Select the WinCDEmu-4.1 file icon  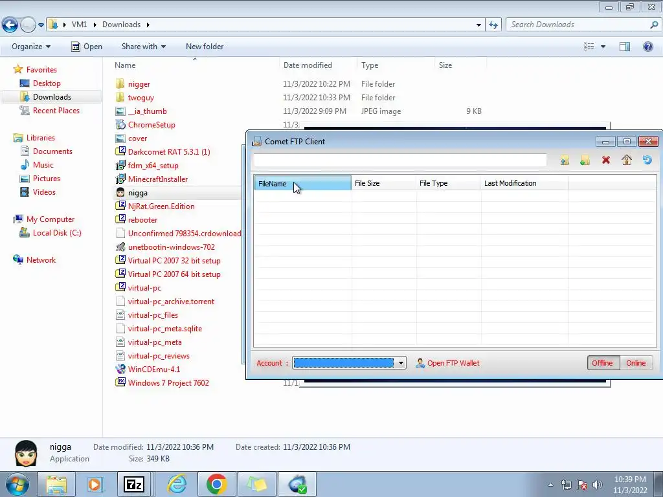120,369
